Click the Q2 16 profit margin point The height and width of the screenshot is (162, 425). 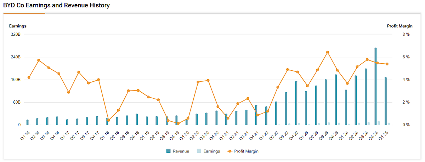click(39, 60)
